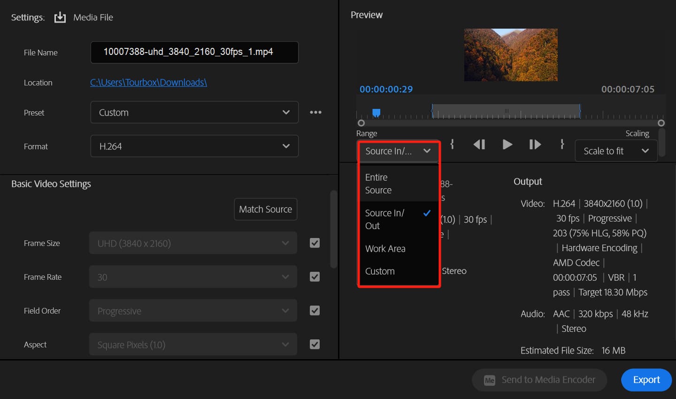Viewport: 676px width, 399px height.
Task: Open Frame Size UHD dropdown
Action: (193, 243)
